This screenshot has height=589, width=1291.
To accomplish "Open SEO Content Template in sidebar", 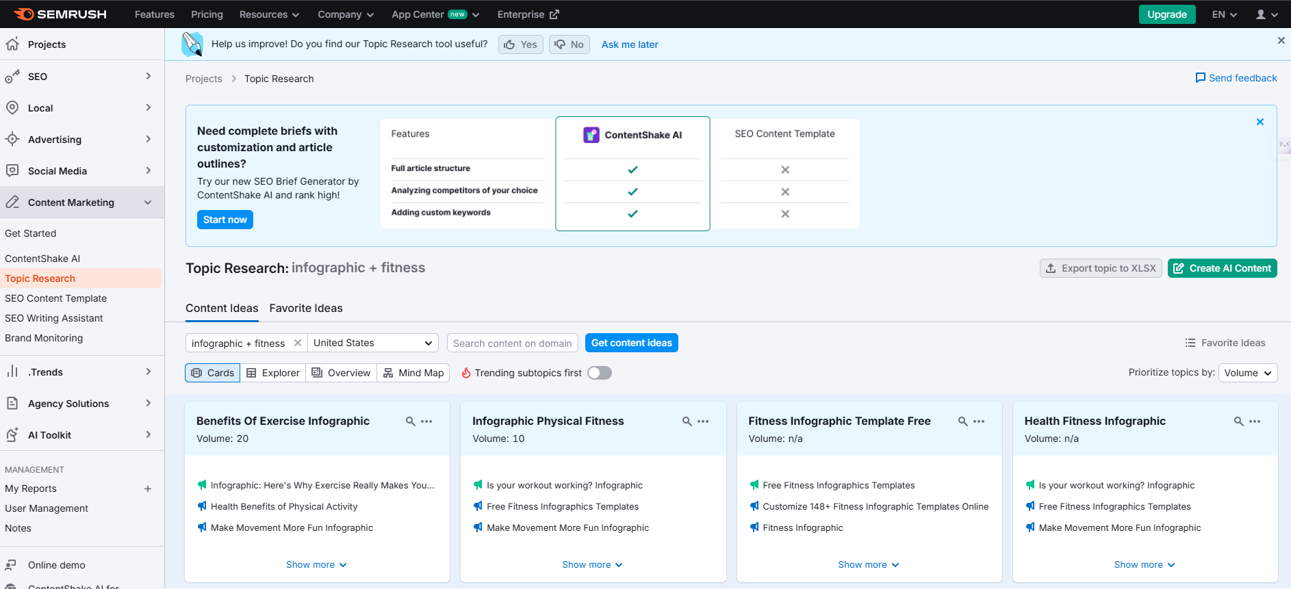I will (55, 298).
